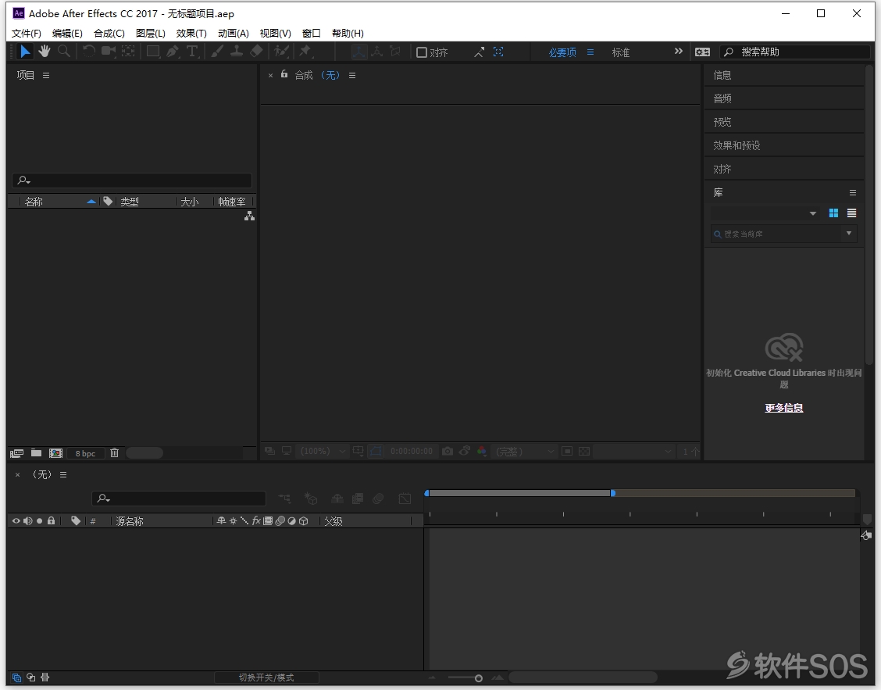Open the 项目 panel menu

pos(46,75)
